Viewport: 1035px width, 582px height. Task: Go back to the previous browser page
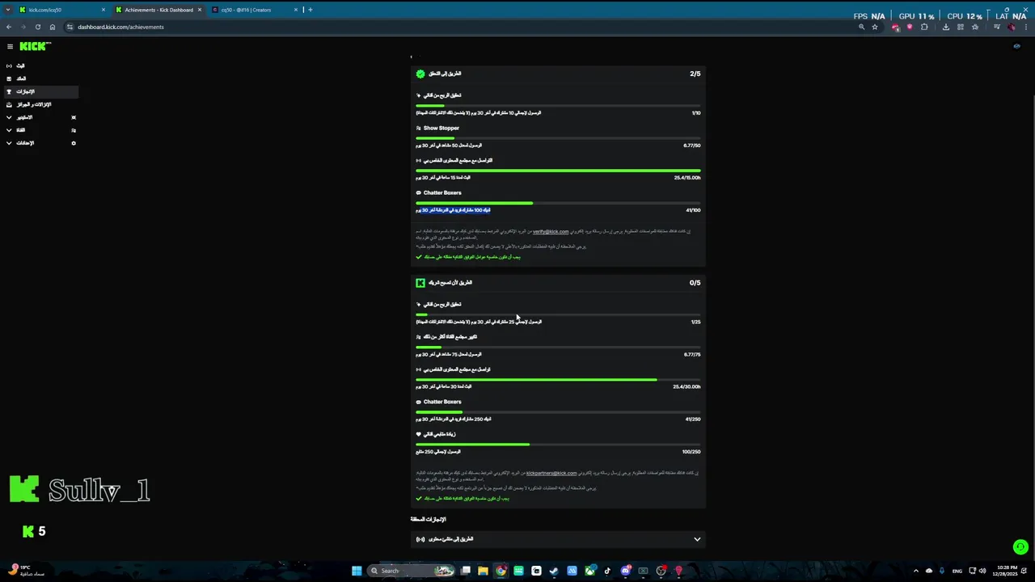pyautogui.click(x=9, y=27)
